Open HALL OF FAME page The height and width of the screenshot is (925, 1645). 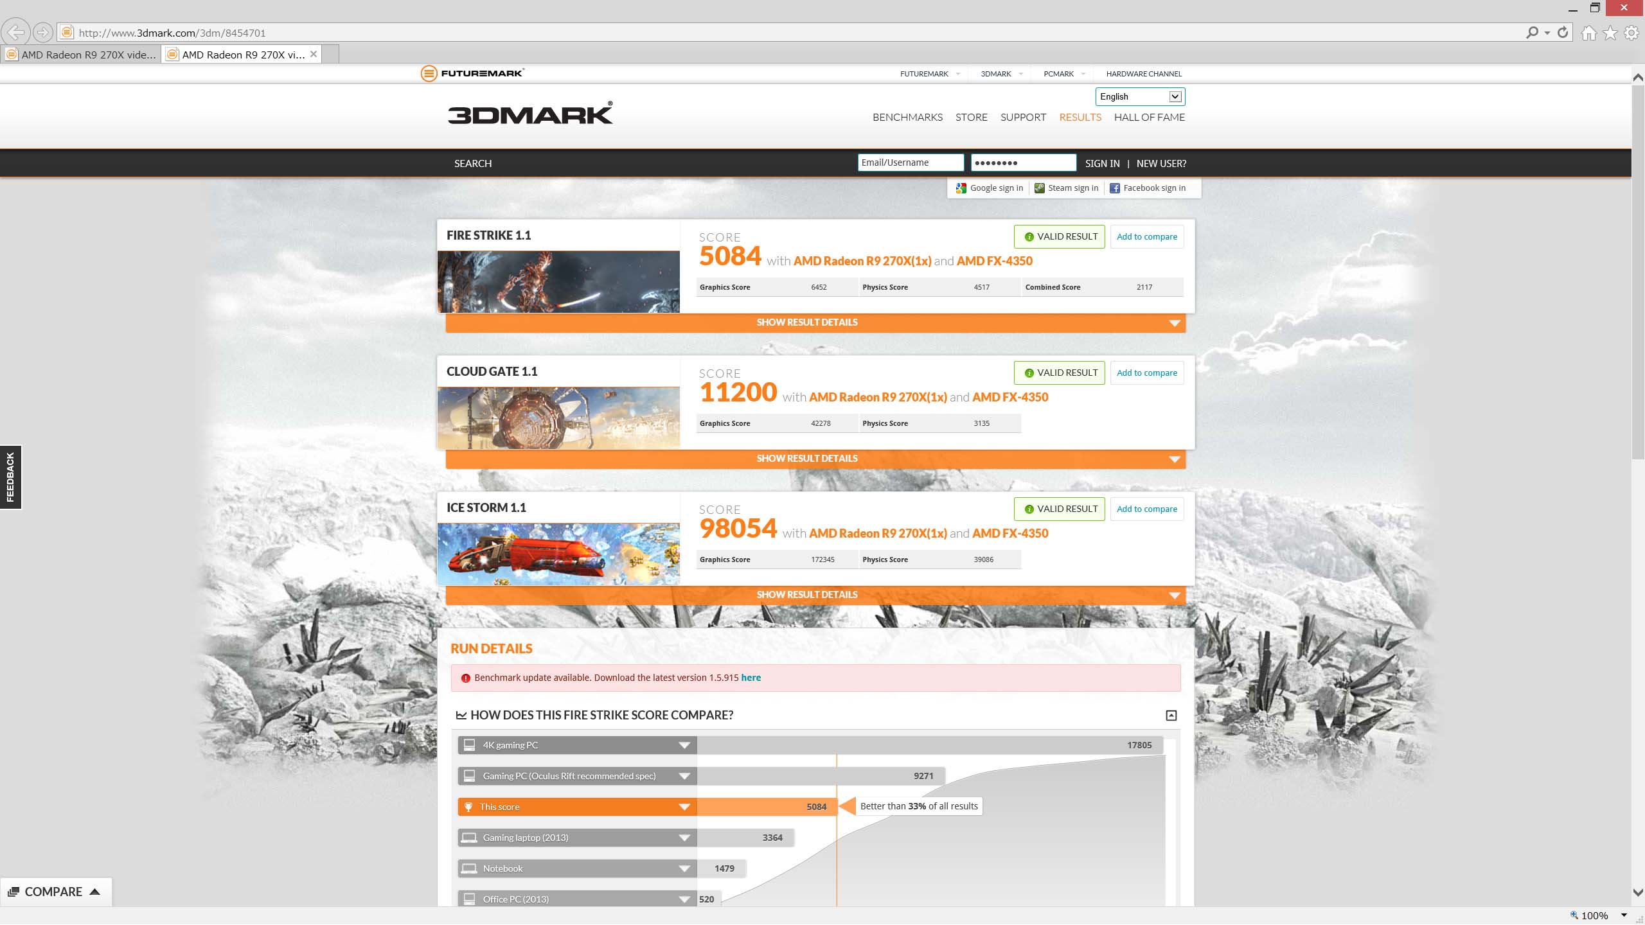click(x=1149, y=118)
